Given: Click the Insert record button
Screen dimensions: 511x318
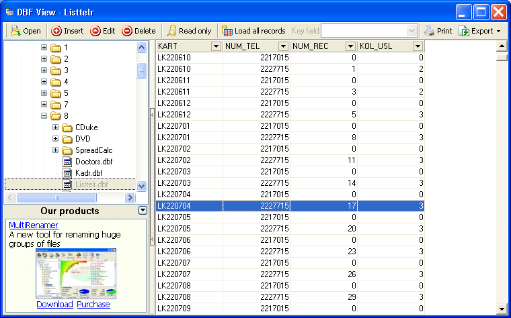Looking at the screenshot, I should tap(67, 31).
